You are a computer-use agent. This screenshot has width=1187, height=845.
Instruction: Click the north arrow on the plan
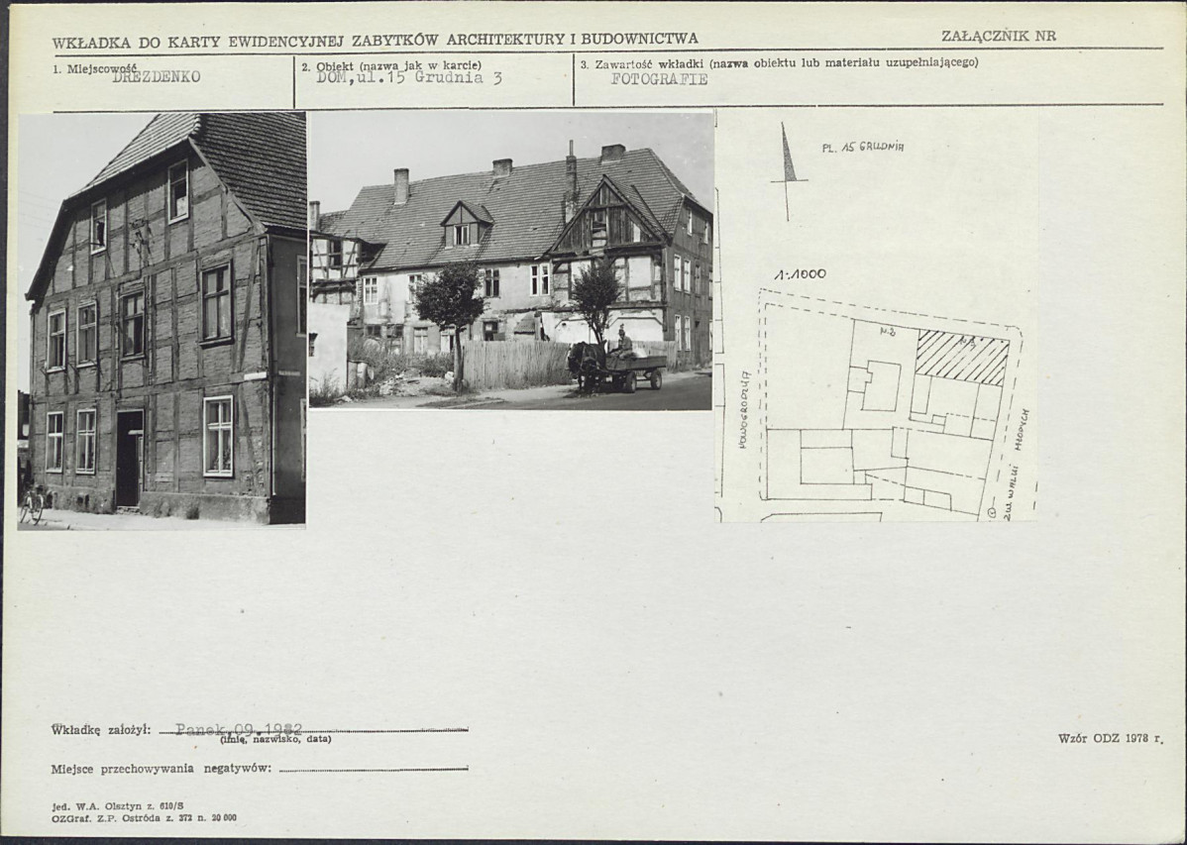(x=788, y=171)
